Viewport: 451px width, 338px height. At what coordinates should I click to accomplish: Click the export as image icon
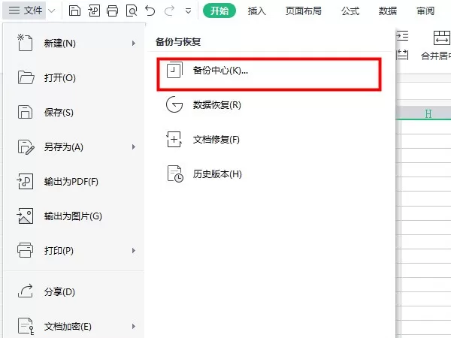25,216
